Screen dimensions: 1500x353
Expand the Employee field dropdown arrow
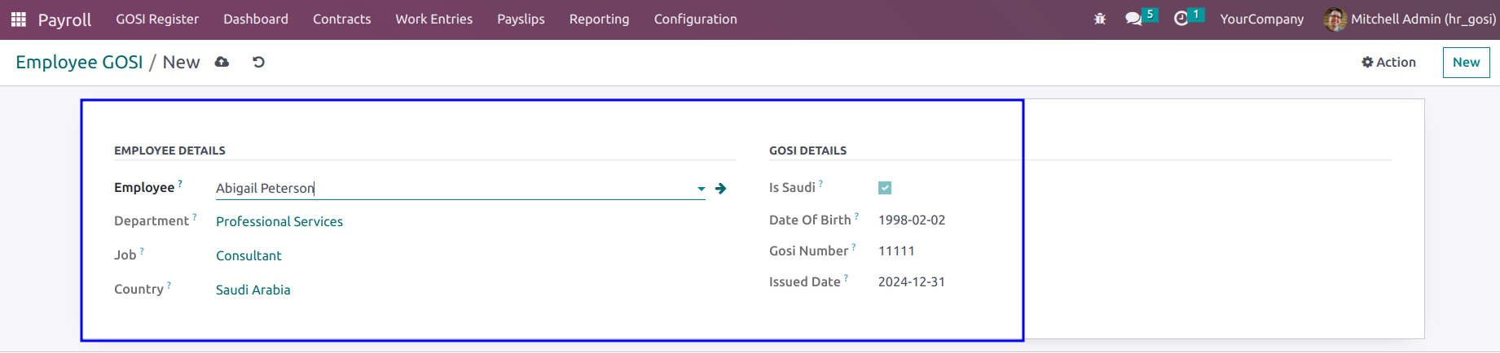(x=701, y=189)
